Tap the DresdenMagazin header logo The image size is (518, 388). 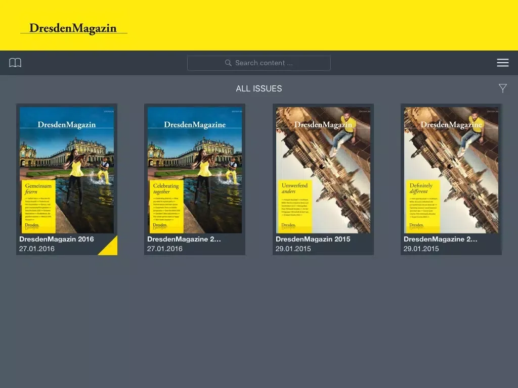[73, 28]
